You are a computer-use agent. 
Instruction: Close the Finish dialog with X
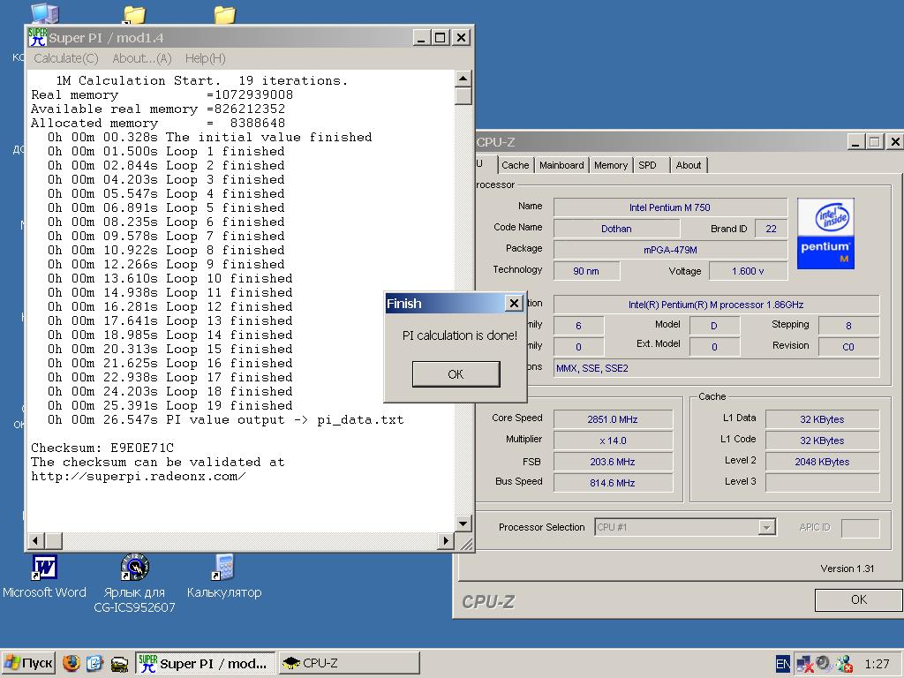point(514,304)
